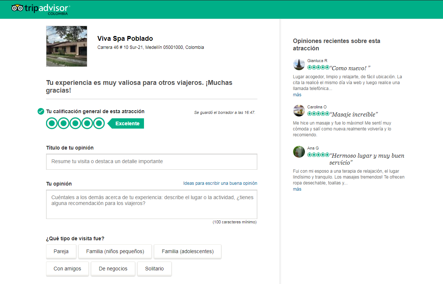Choose 'Pareja' as visit type

point(61,252)
